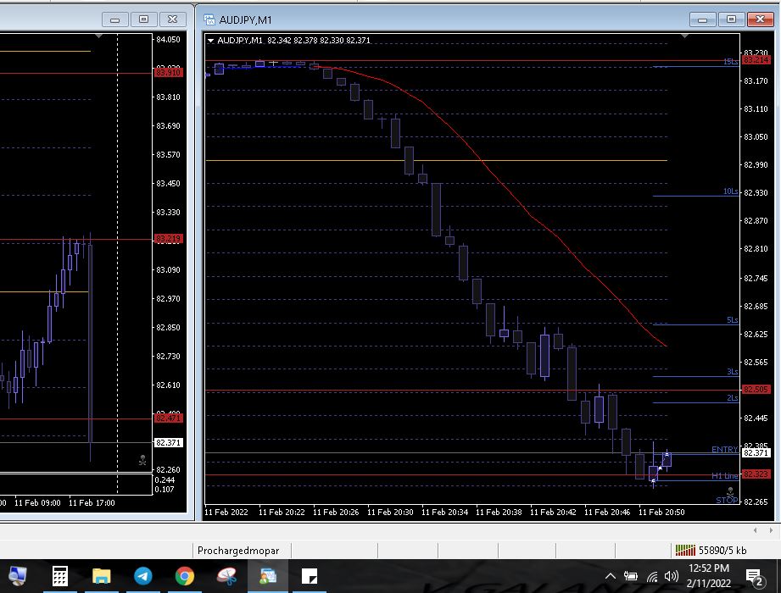
Task: Open Calculator from the taskbar
Action: coord(59,577)
